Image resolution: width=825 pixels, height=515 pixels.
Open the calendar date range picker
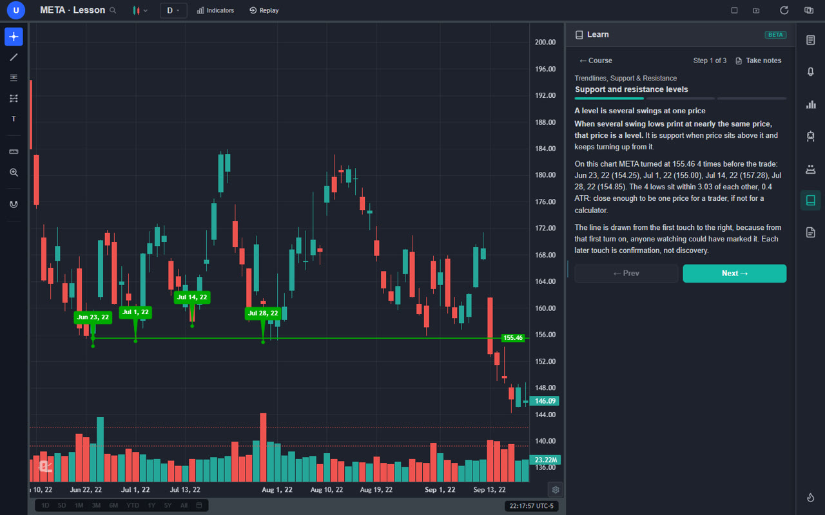(x=199, y=505)
